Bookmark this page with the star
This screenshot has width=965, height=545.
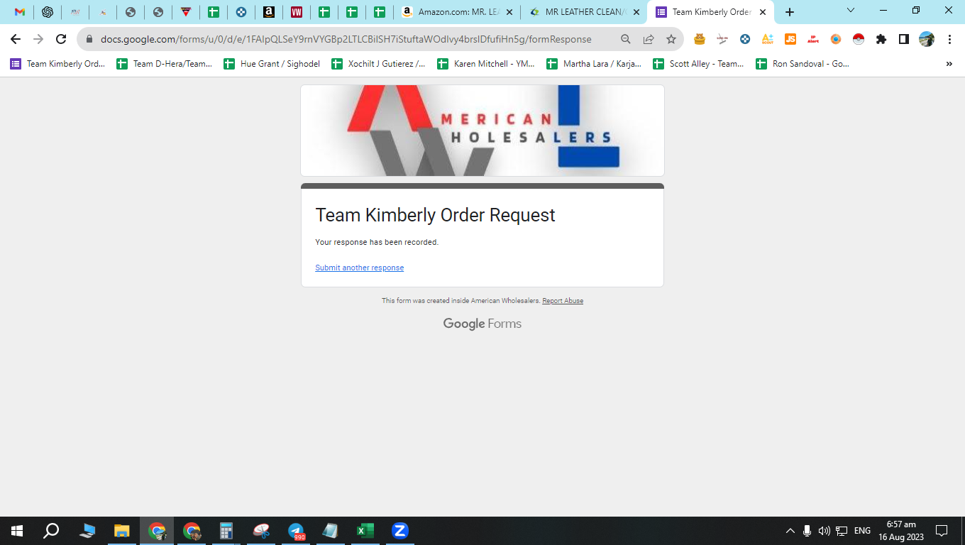pyautogui.click(x=671, y=40)
